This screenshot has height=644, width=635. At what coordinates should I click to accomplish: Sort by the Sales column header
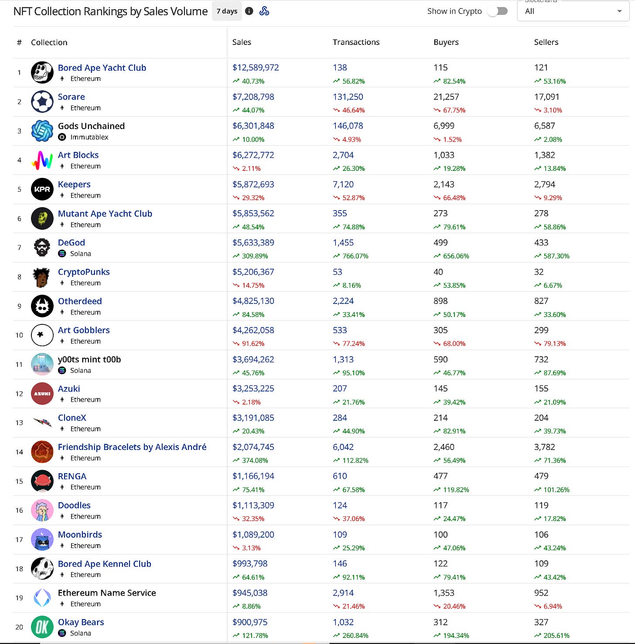coord(242,42)
